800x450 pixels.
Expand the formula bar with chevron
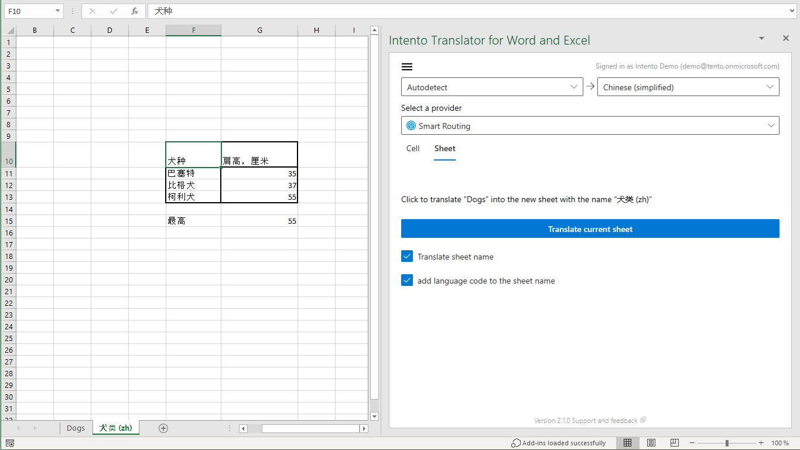click(792, 11)
